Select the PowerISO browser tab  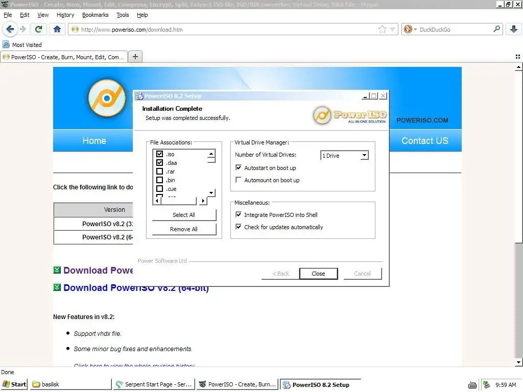coord(64,57)
